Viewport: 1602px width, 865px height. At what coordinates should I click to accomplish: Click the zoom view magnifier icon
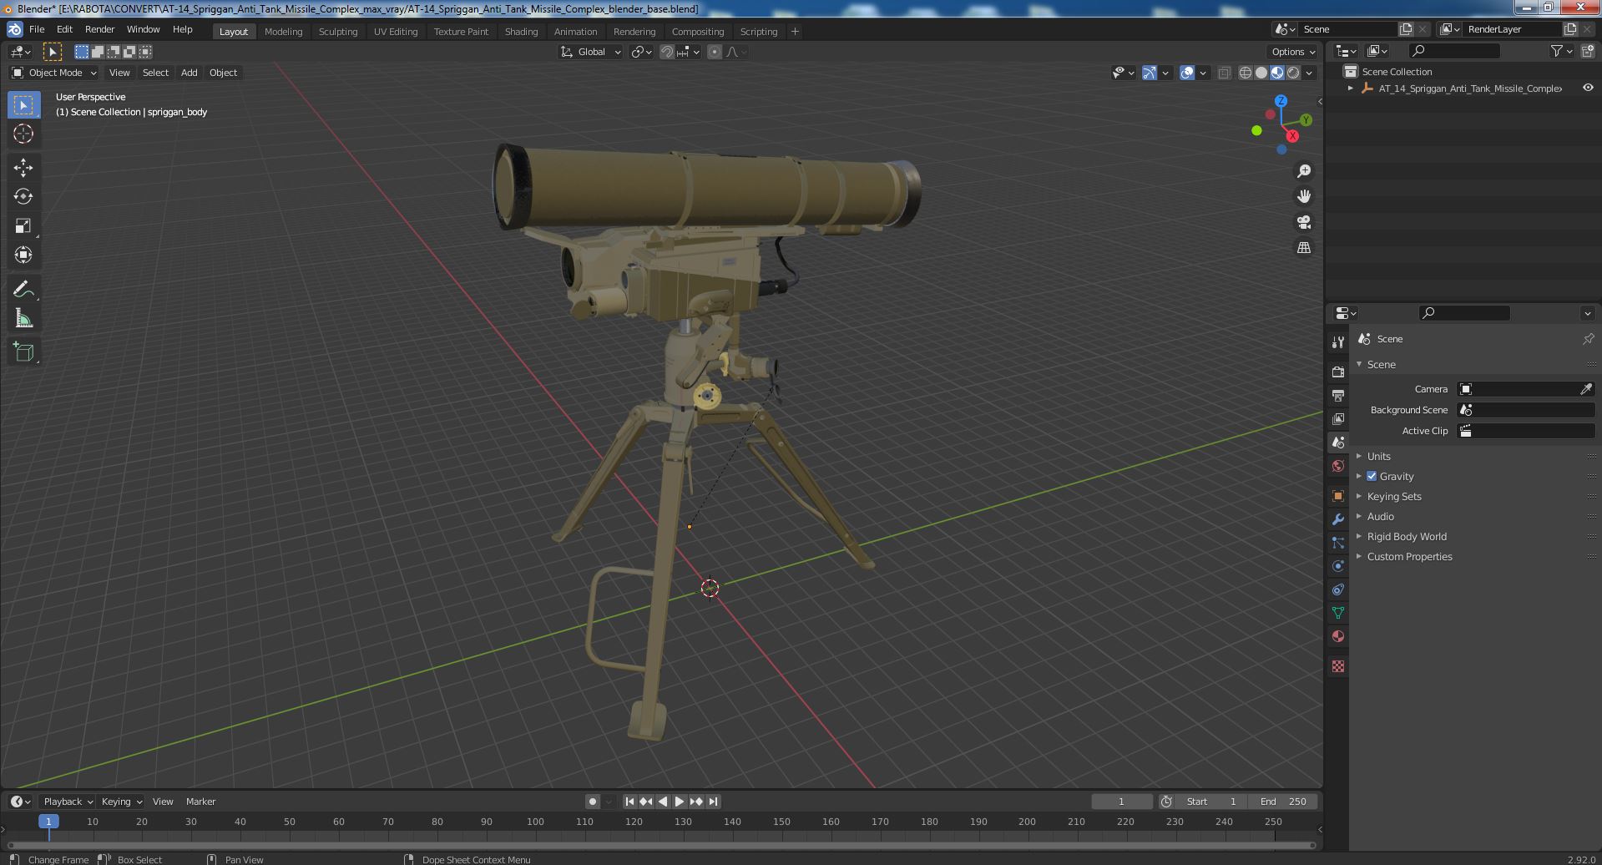point(1304,171)
